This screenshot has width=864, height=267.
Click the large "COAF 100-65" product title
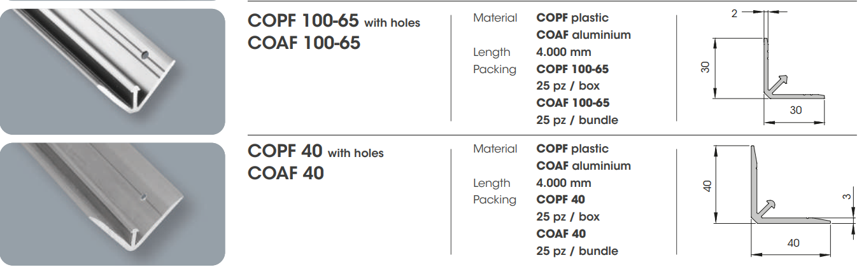coord(304,43)
